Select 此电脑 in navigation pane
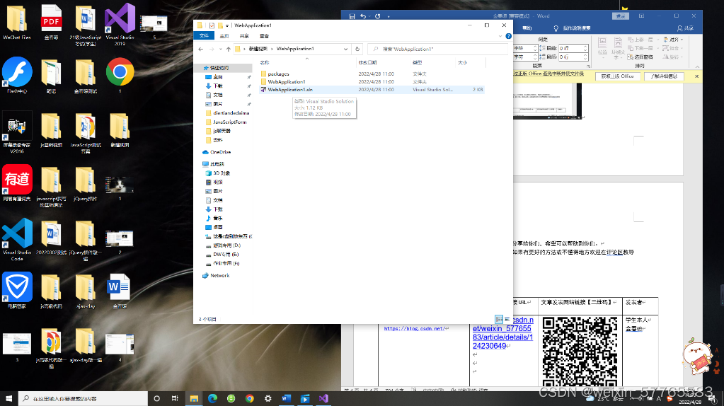 213,164
